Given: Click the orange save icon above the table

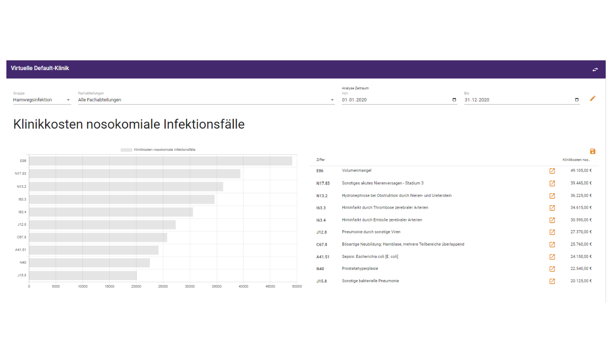Looking at the screenshot, I should tap(592, 151).
